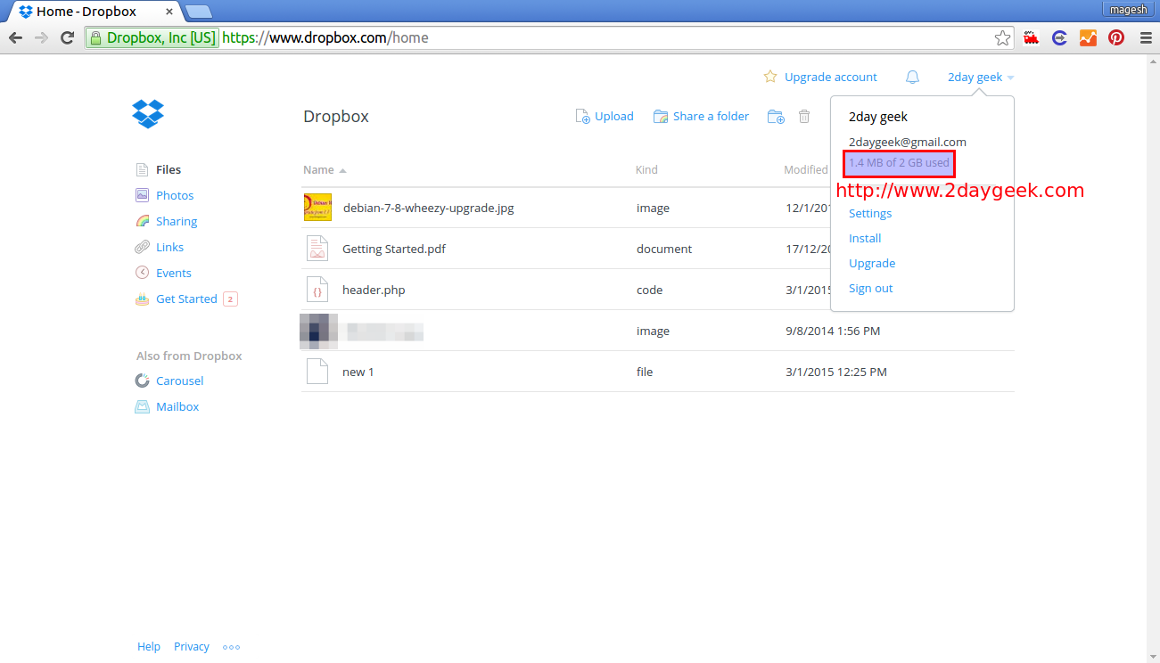Click the red train extension icon
This screenshot has height=663, width=1160.
[1031, 37]
